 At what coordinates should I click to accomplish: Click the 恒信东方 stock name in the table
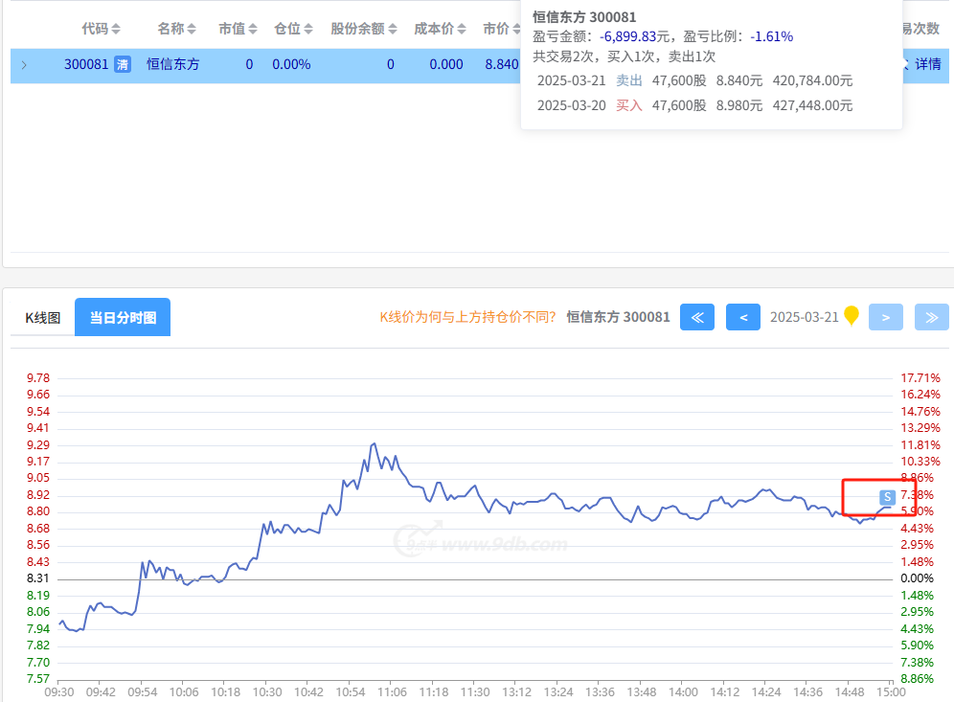[x=172, y=65]
